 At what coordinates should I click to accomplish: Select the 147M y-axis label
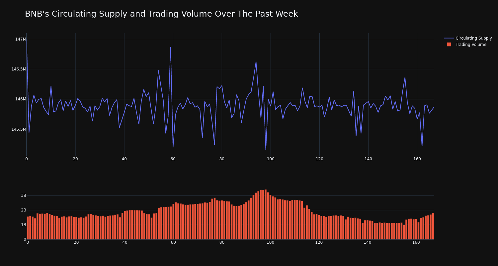(x=21, y=39)
